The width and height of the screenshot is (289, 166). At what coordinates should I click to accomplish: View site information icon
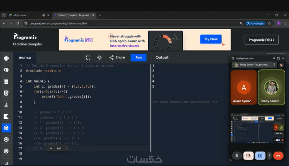26,23
